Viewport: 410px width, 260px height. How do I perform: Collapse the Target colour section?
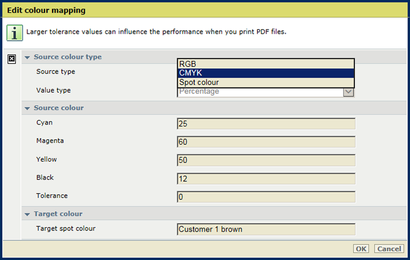click(x=27, y=214)
